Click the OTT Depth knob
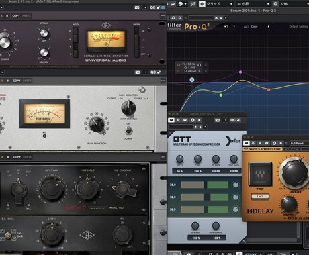309x255 pixels. click(180, 159)
